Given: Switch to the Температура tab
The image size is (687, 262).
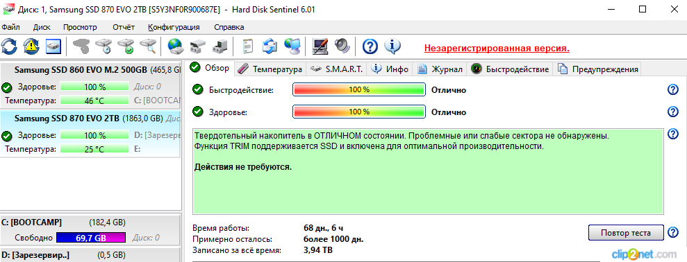Looking at the screenshot, I should (271, 69).
